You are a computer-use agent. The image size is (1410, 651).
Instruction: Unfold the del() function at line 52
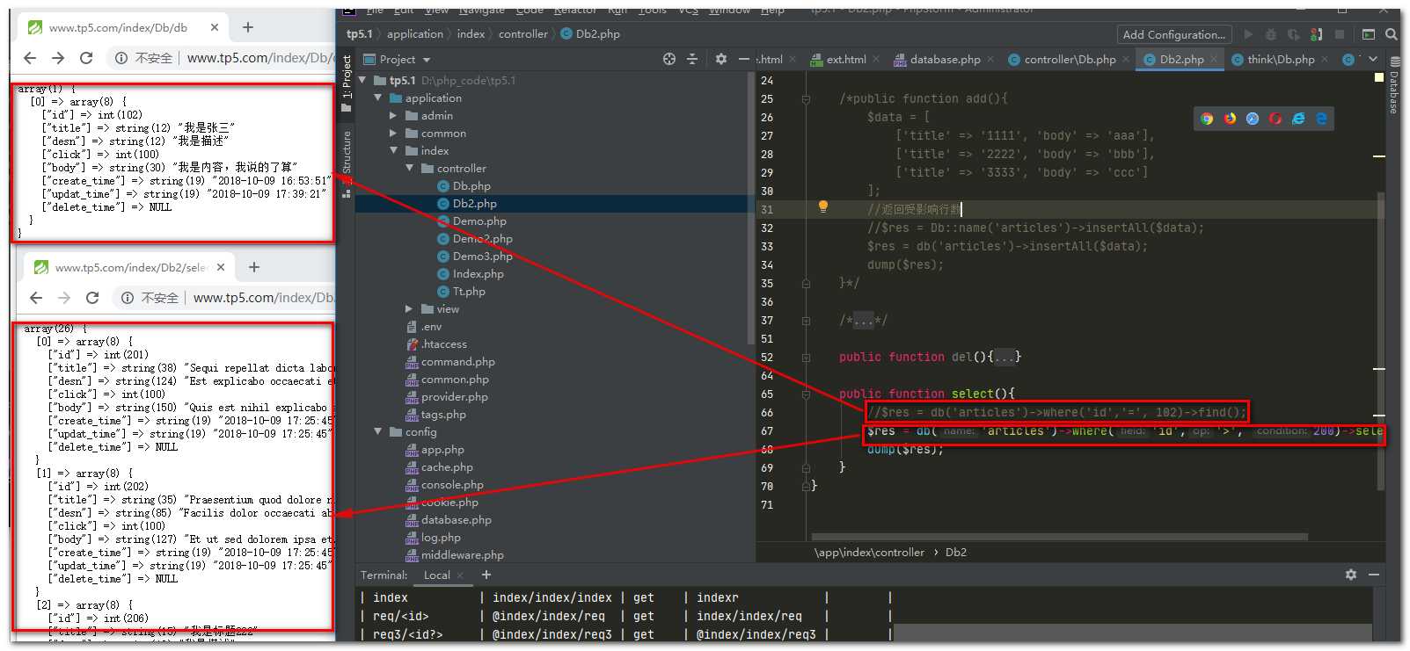pos(806,358)
